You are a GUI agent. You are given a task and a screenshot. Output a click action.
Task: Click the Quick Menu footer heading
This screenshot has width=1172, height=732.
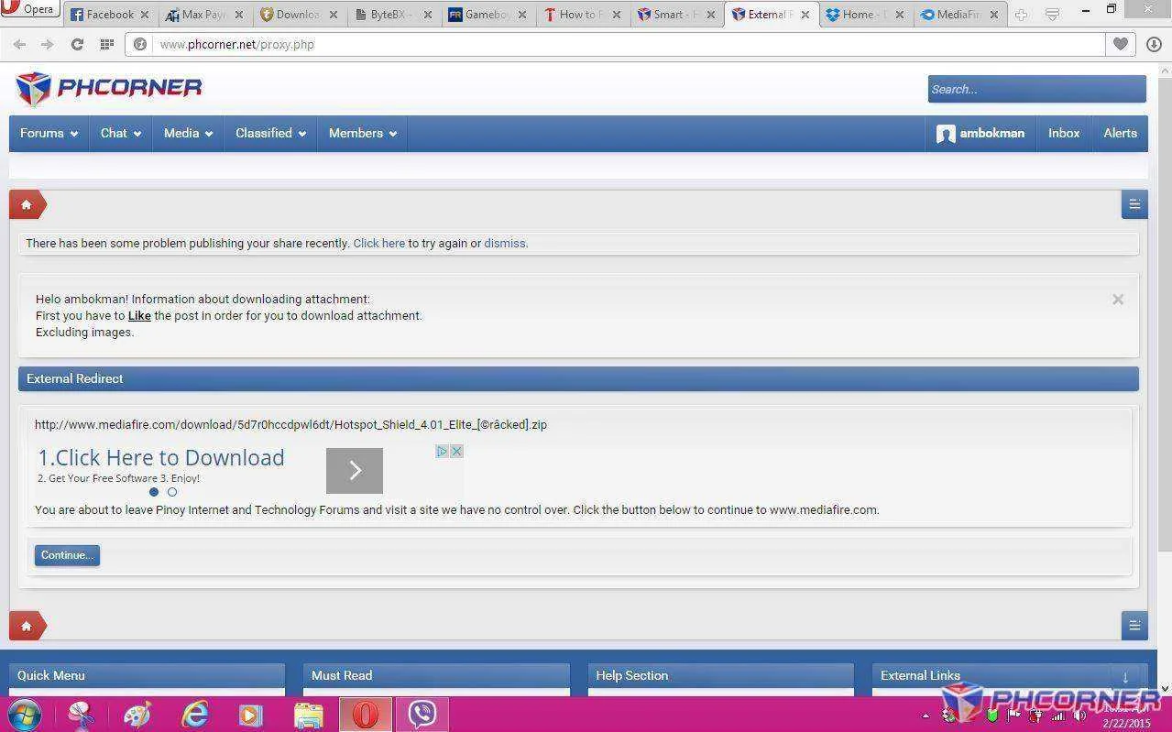pos(51,676)
